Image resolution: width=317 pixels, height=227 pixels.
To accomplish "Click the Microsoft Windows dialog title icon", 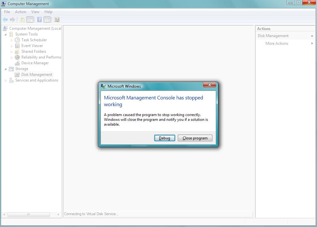I will [103, 86].
